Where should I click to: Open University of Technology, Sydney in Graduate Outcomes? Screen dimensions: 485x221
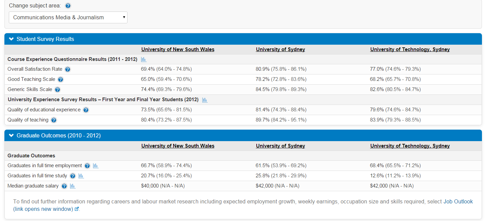(410, 146)
